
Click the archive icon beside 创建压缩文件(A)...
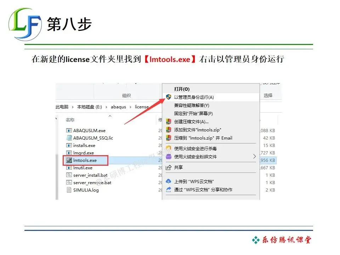coord(169,121)
